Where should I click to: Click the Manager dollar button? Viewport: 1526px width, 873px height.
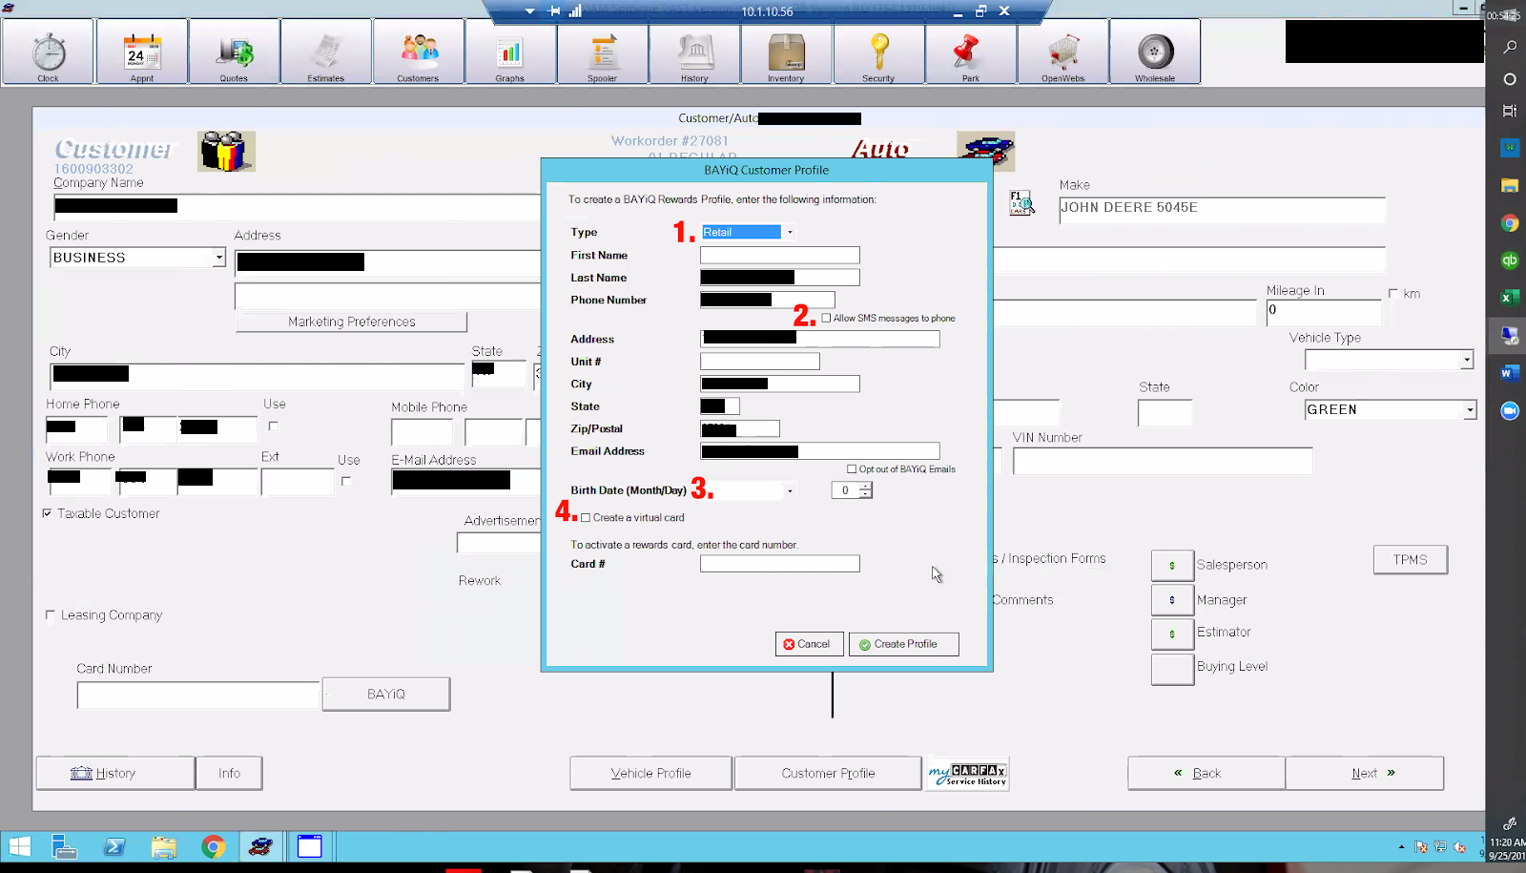pyautogui.click(x=1172, y=600)
